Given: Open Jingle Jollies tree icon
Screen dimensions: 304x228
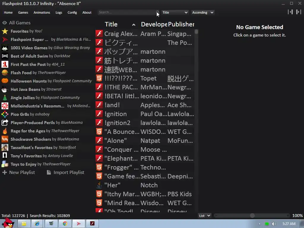Looking at the screenshot, I should coord(5,98).
